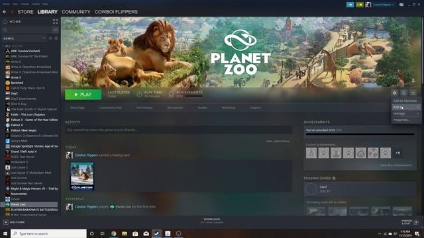The image size is (424, 238).
Task: Open big picture mode icon in header
Action: coord(401,5)
